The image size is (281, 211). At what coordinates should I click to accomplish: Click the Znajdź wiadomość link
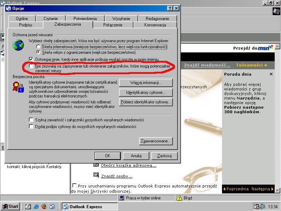pyautogui.click(x=207, y=65)
